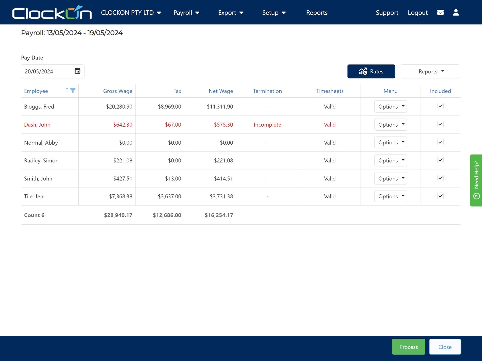Click the Menu column header
Viewport: 482px width, 361px height.
tap(390, 91)
